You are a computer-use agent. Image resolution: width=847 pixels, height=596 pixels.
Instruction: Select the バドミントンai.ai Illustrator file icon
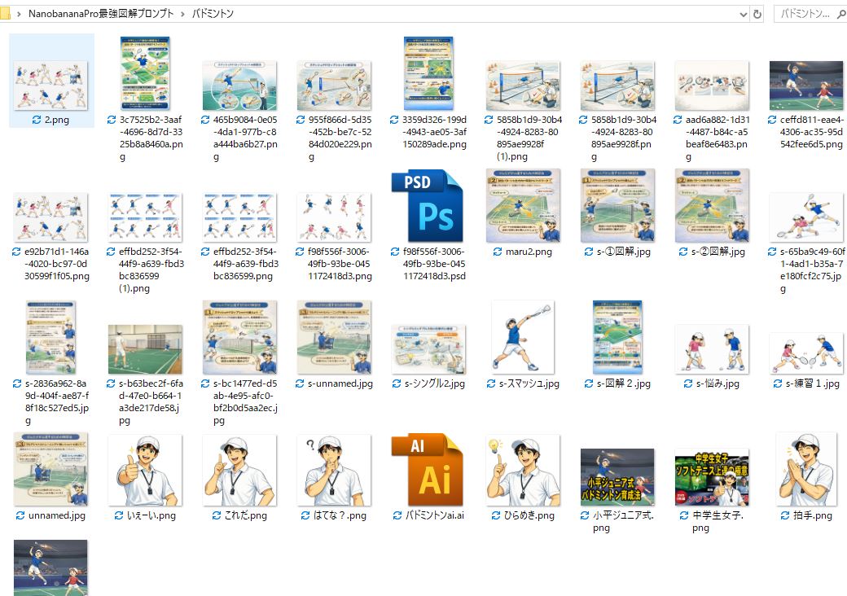428,471
